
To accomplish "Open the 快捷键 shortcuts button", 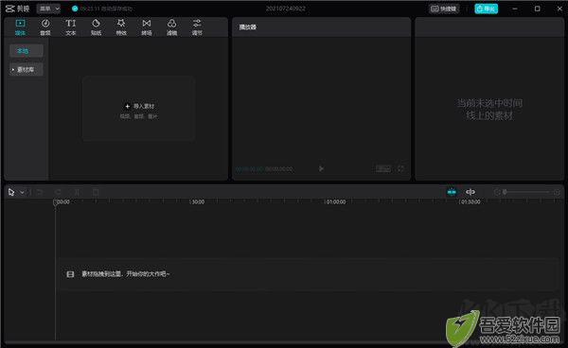I will [444, 9].
